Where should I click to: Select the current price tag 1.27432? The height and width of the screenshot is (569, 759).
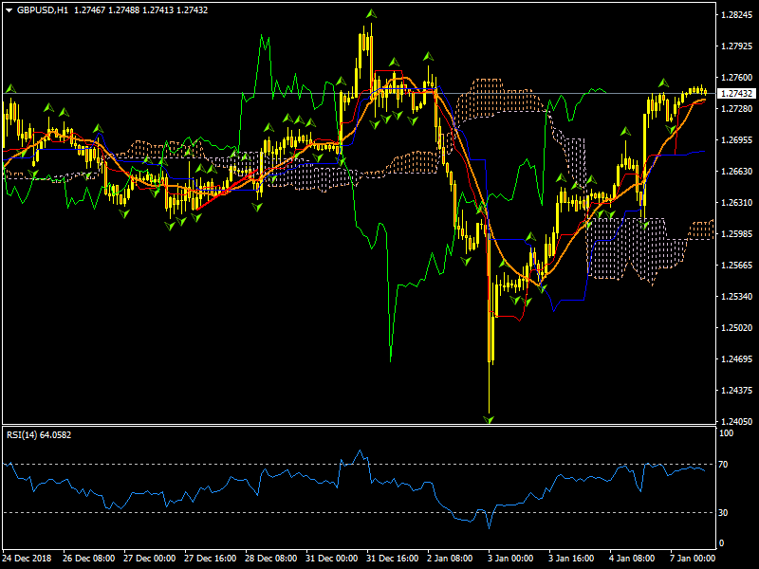tap(736, 93)
